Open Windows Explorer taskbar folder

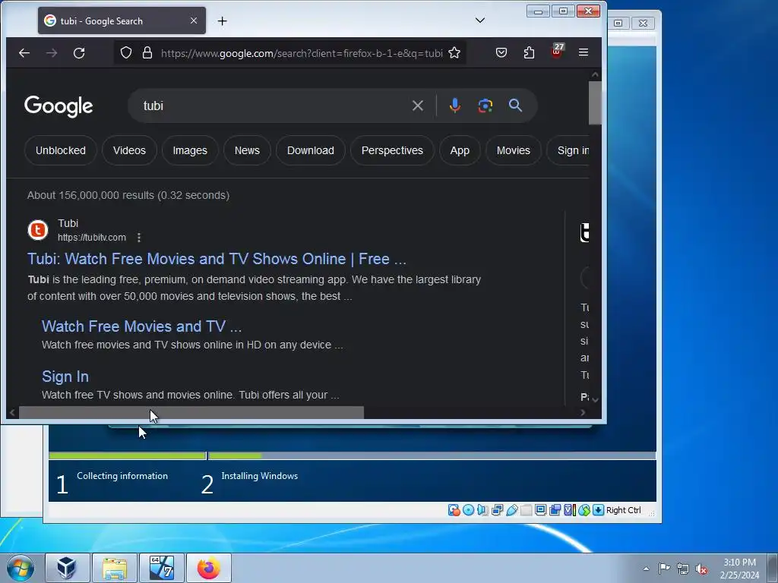point(115,568)
